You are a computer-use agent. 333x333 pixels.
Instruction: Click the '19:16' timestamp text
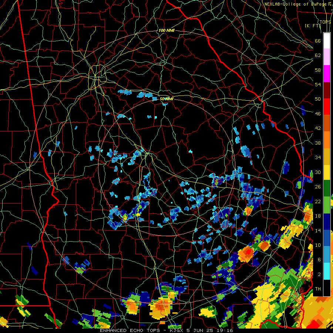tap(224, 330)
